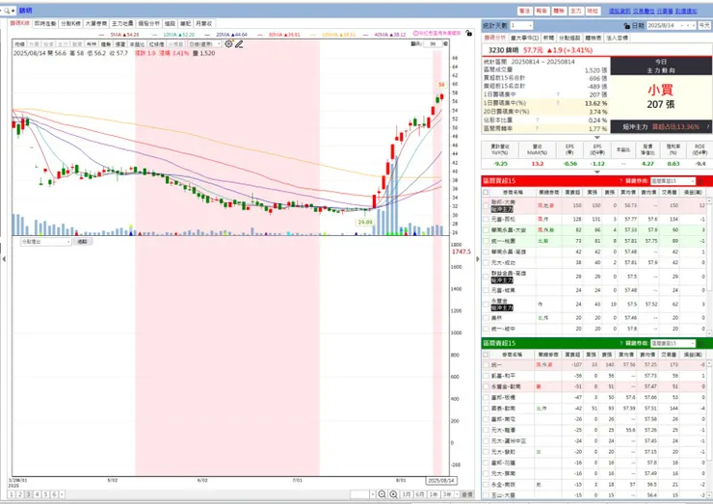The image size is (713, 504).
Task: Click the 今天 button
Action: 704,26
